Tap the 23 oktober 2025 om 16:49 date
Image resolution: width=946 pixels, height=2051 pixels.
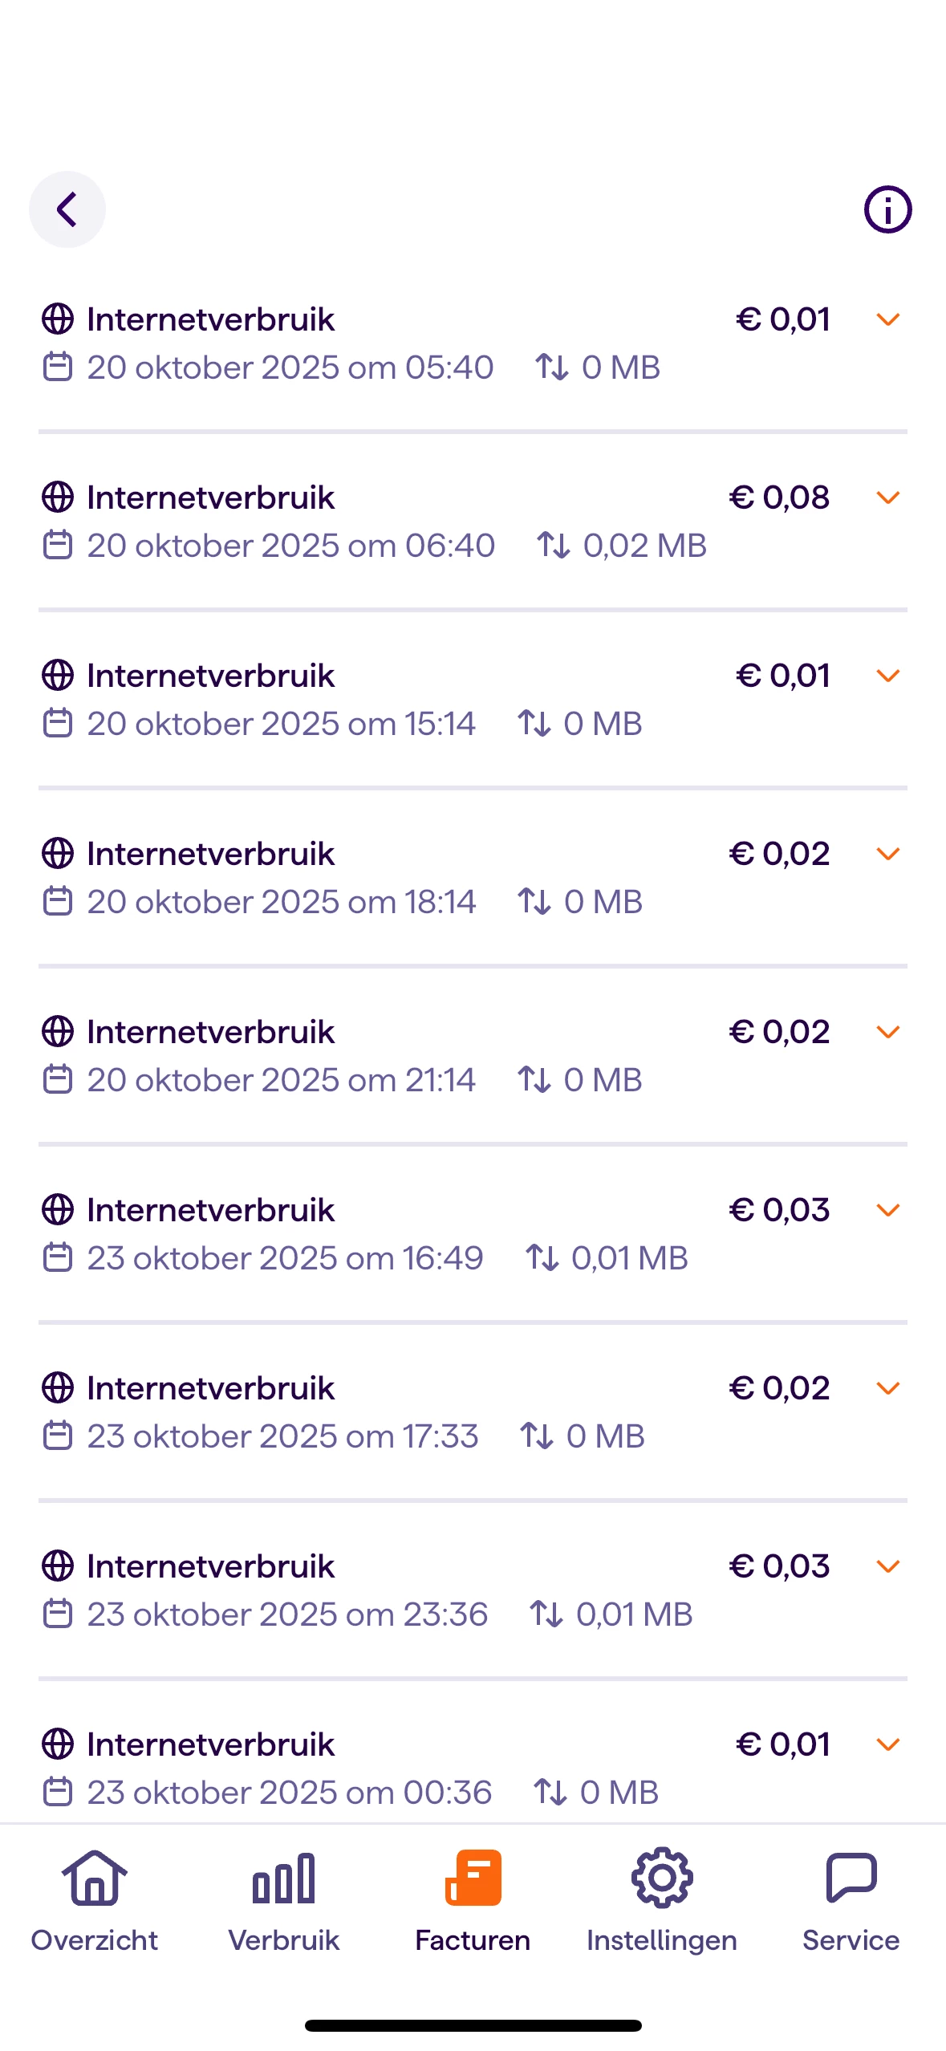click(x=285, y=1258)
